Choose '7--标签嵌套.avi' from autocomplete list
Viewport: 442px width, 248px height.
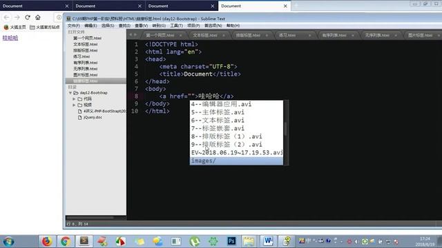(236, 129)
